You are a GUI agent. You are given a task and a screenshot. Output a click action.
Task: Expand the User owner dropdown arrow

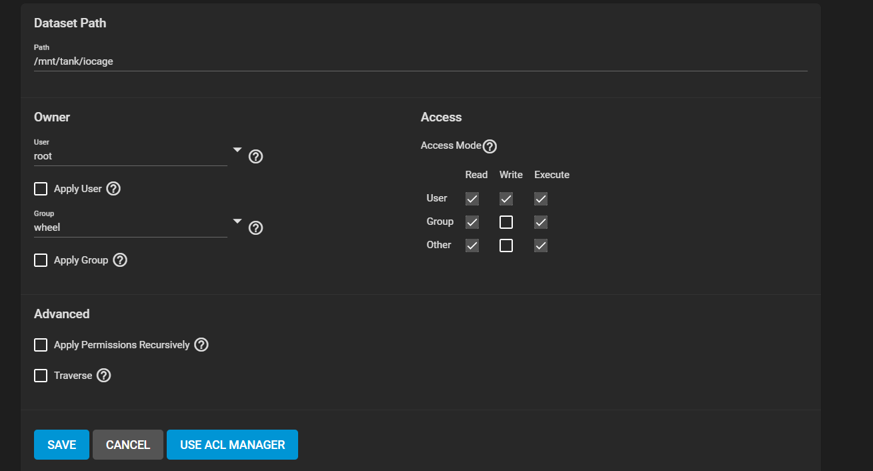tap(237, 150)
